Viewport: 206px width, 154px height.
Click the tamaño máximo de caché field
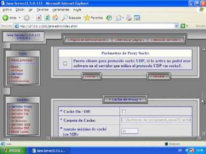[129, 131]
